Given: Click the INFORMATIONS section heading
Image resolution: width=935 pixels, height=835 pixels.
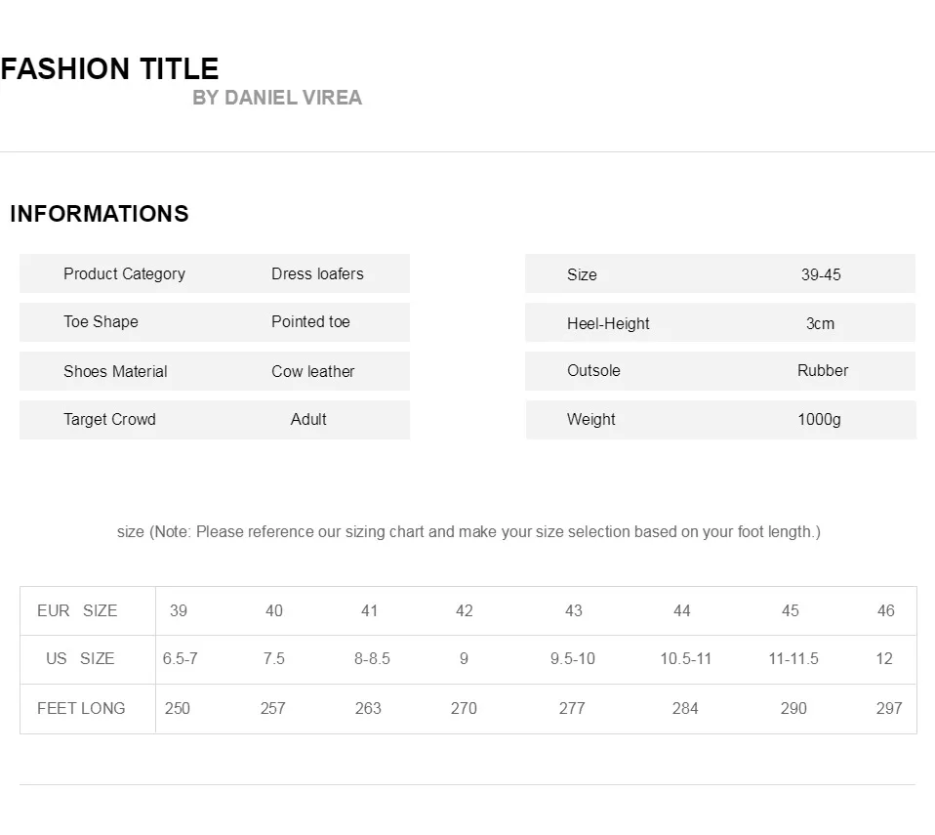Looking at the screenshot, I should pyautogui.click(x=100, y=214).
